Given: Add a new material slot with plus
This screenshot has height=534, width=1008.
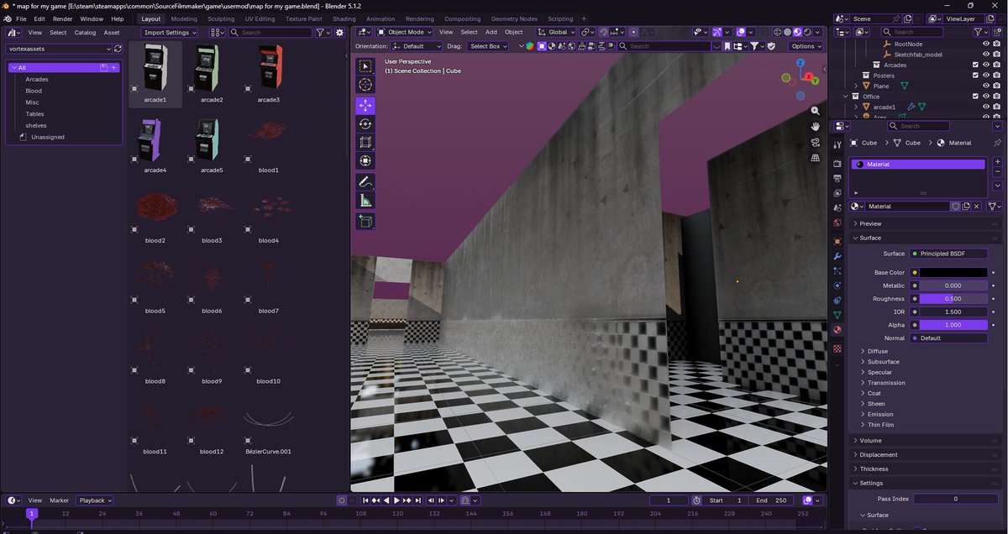Looking at the screenshot, I should tap(997, 161).
